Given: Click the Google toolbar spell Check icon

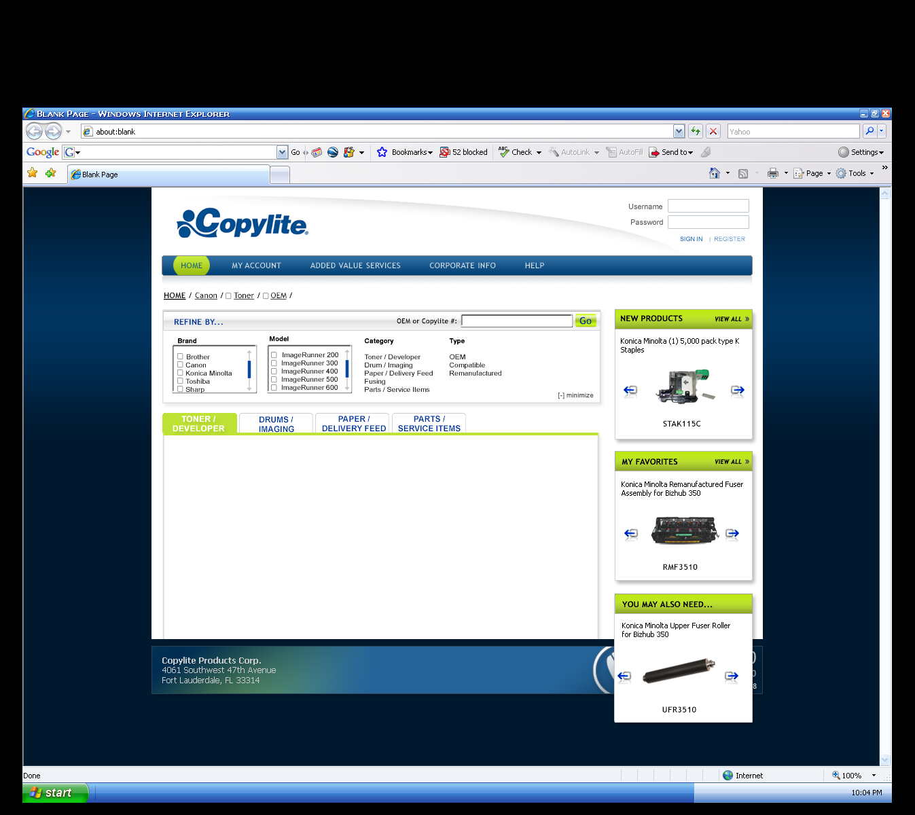Looking at the screenshot, I should point(504,152).
